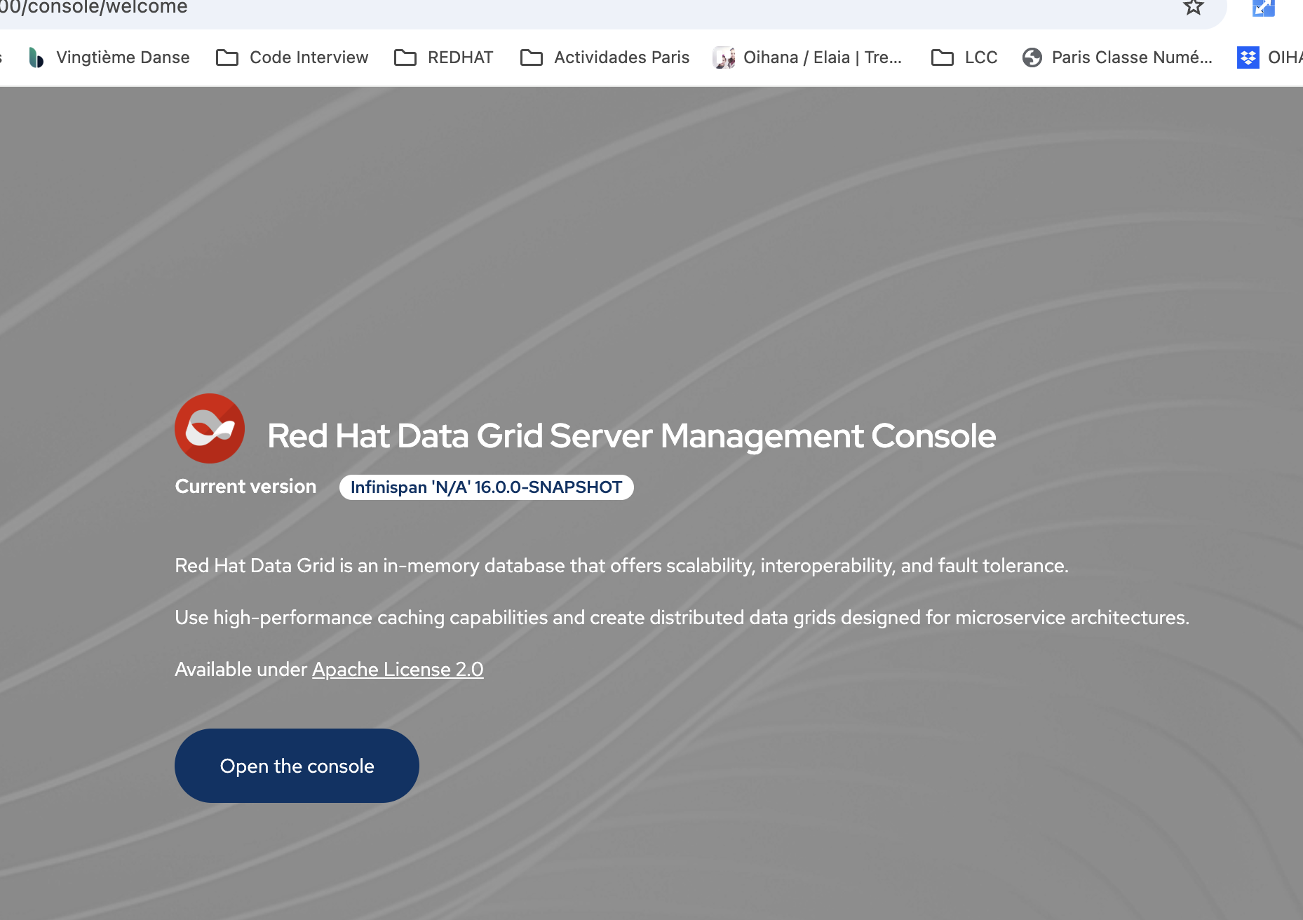1303x920 pixels.
Task: Click the Oihana / Elaia bookmark favicon
Action: pos(724,57)
